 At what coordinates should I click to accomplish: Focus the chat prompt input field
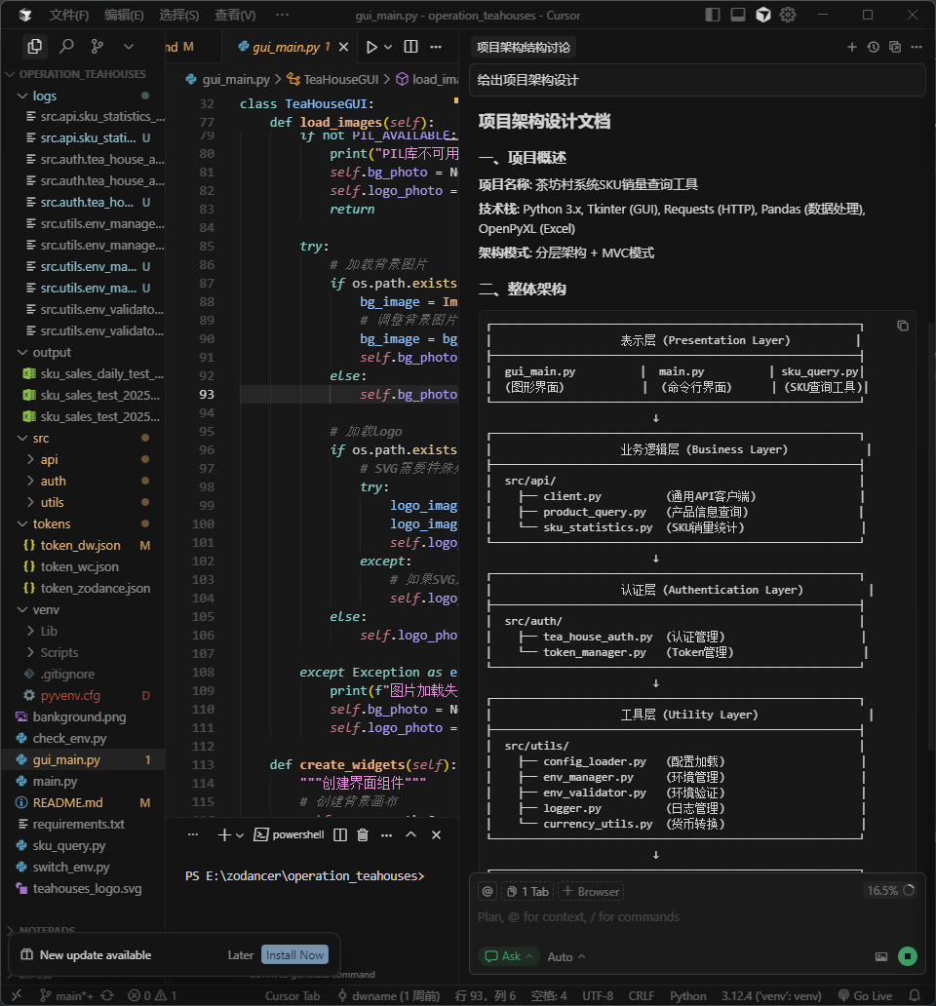coord(697,917)
